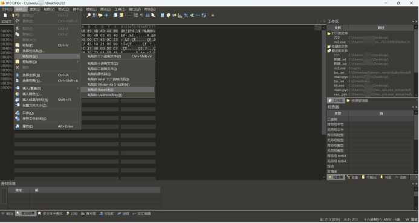
Task: Open the 视图(V) View menu
Action: coord(49,9)
